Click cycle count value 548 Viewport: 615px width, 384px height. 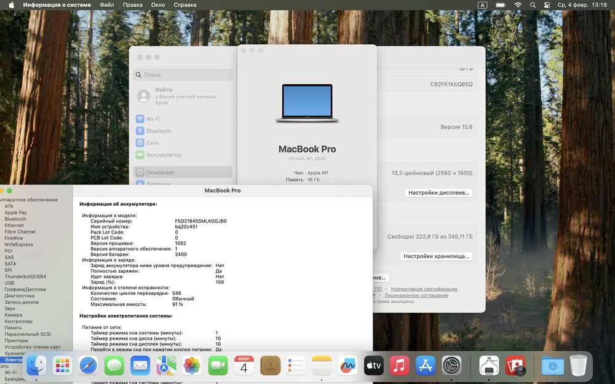(x=177, y=293)
